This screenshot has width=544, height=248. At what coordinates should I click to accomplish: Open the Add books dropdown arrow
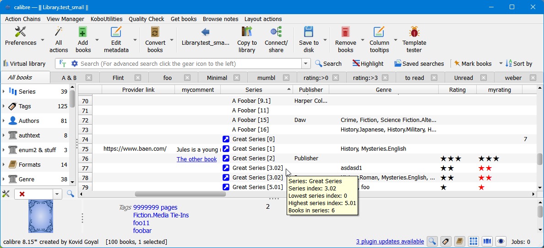(x=97, y=40)
